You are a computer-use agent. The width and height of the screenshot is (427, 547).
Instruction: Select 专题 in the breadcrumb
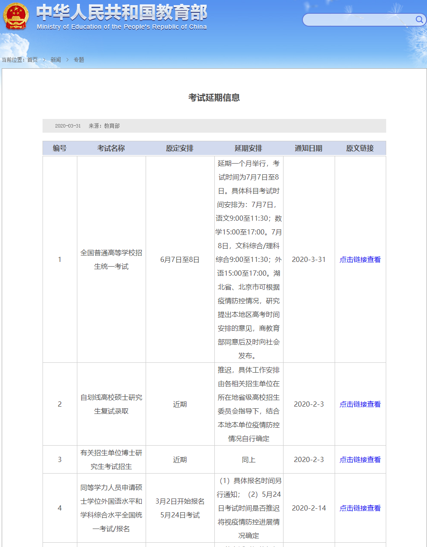pos(79,60)
